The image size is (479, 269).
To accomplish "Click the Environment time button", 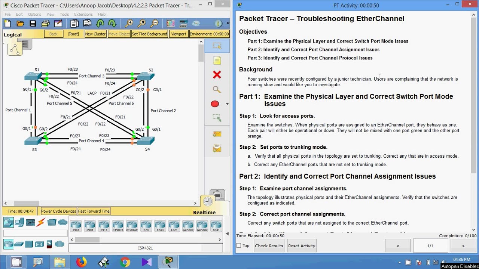I will coord(209,34).
